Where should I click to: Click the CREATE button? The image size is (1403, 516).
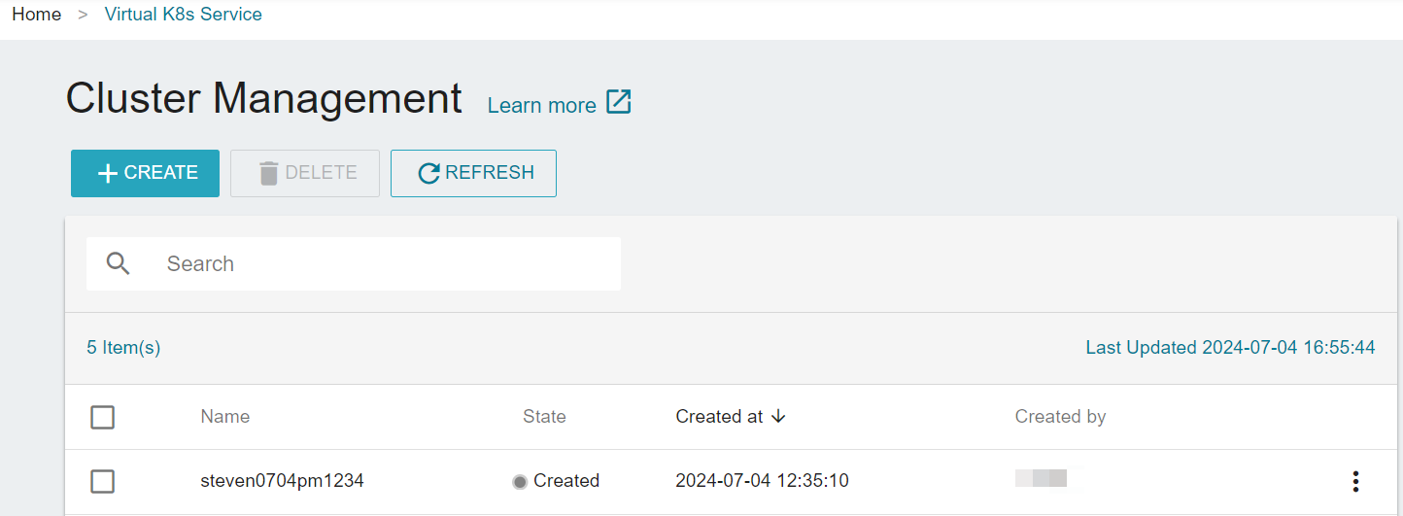[x=145, y=173]
